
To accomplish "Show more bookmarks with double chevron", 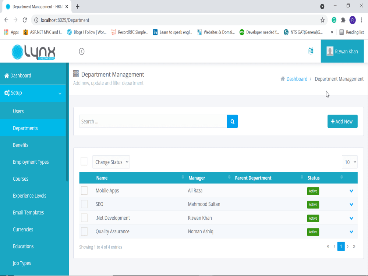I will click(332, 32).
